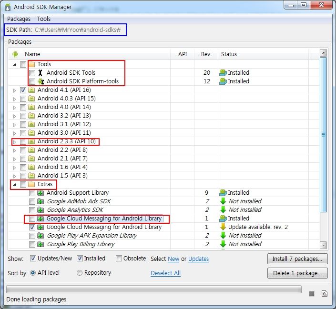Click the Android 4.0.3 (API 15) package icon
This screenshot has height=309, width=336.
pos(31,99)
